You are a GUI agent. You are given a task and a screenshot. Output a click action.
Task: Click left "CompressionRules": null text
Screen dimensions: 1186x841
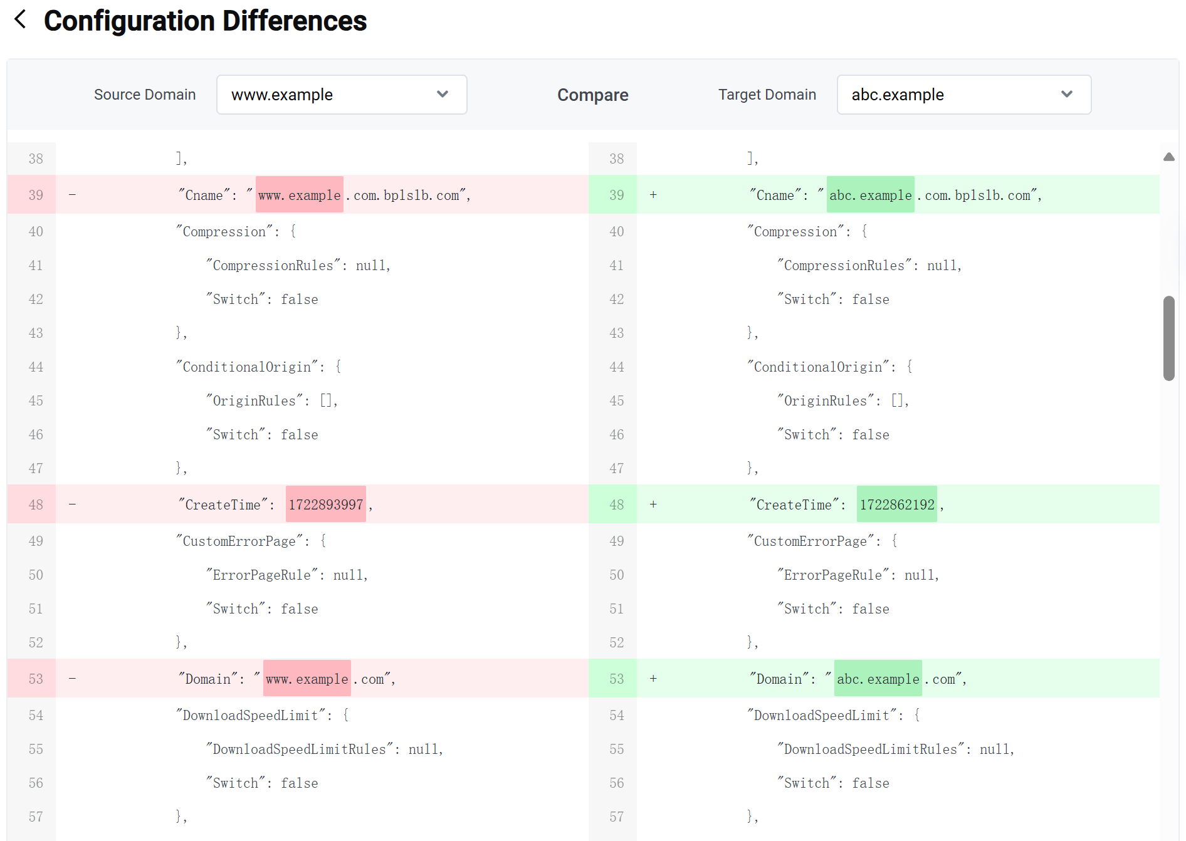click(298, 265)
